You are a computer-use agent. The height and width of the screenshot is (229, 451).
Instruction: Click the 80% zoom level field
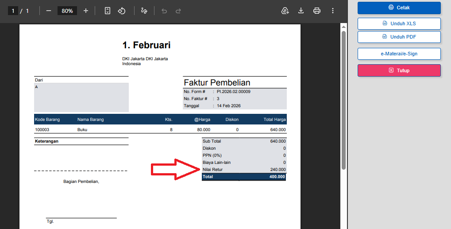67,11
